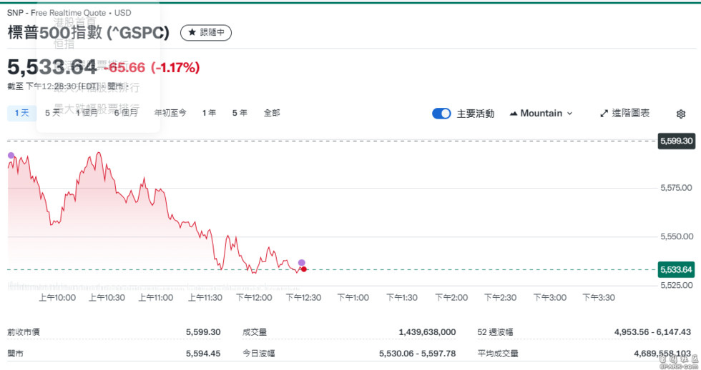Click the 開市 value 5,594.45

click(x=203, y=354)
